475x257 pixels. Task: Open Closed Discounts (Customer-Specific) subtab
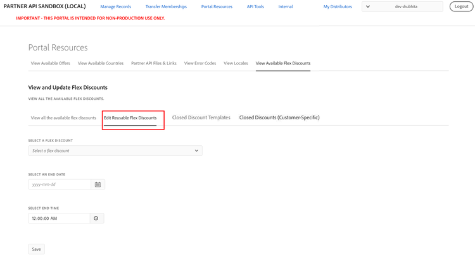[x=279, y=117]
